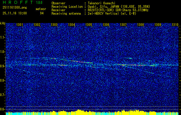
Task: Click the 1302 time marker
Action: [37, 25]
